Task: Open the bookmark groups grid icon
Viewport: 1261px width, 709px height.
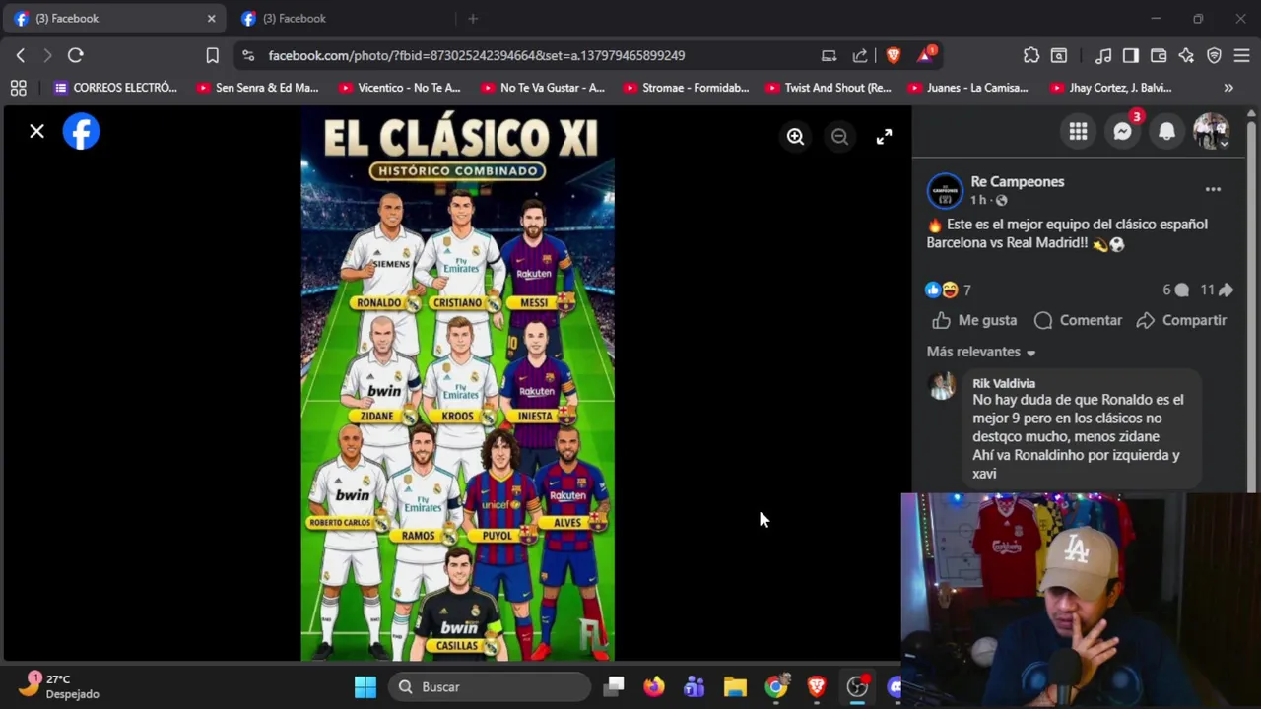Action: click(x=18, y=88)
